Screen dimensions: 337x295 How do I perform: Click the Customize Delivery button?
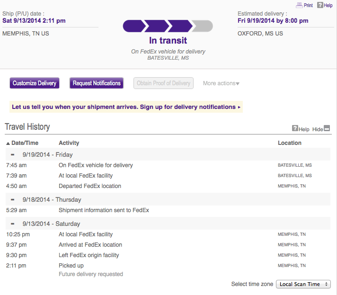click(35, 83)
